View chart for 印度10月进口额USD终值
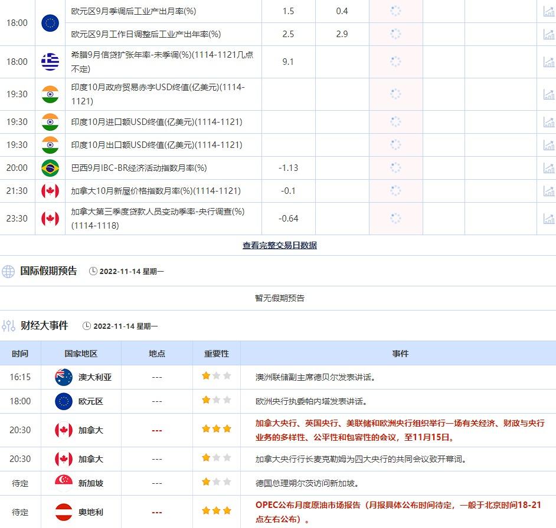The height and width of the screenshot is (528, 556). 548,122
